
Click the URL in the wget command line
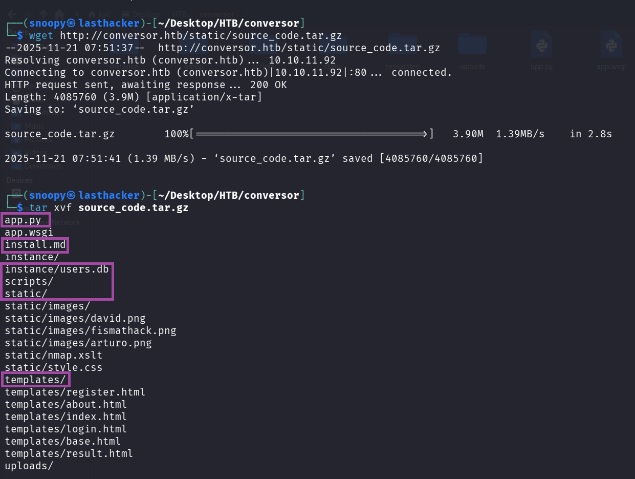[201, 35]
